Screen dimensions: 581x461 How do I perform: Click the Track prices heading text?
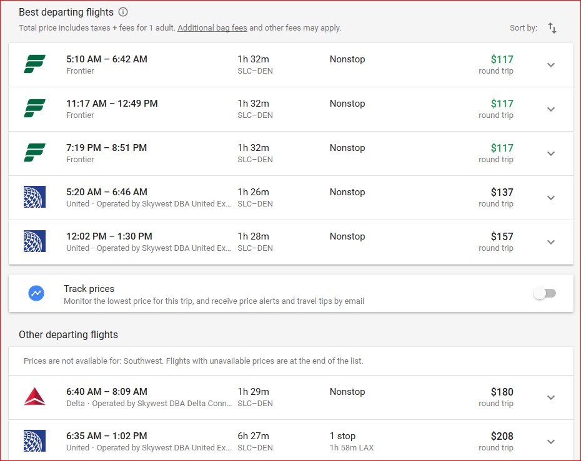[89, 289]
